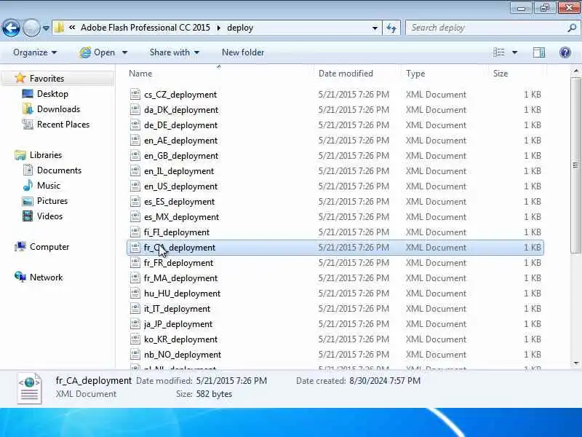
Task: Click the 582 bytes size value
Action: pyautogui.click(x=214, y=394)
